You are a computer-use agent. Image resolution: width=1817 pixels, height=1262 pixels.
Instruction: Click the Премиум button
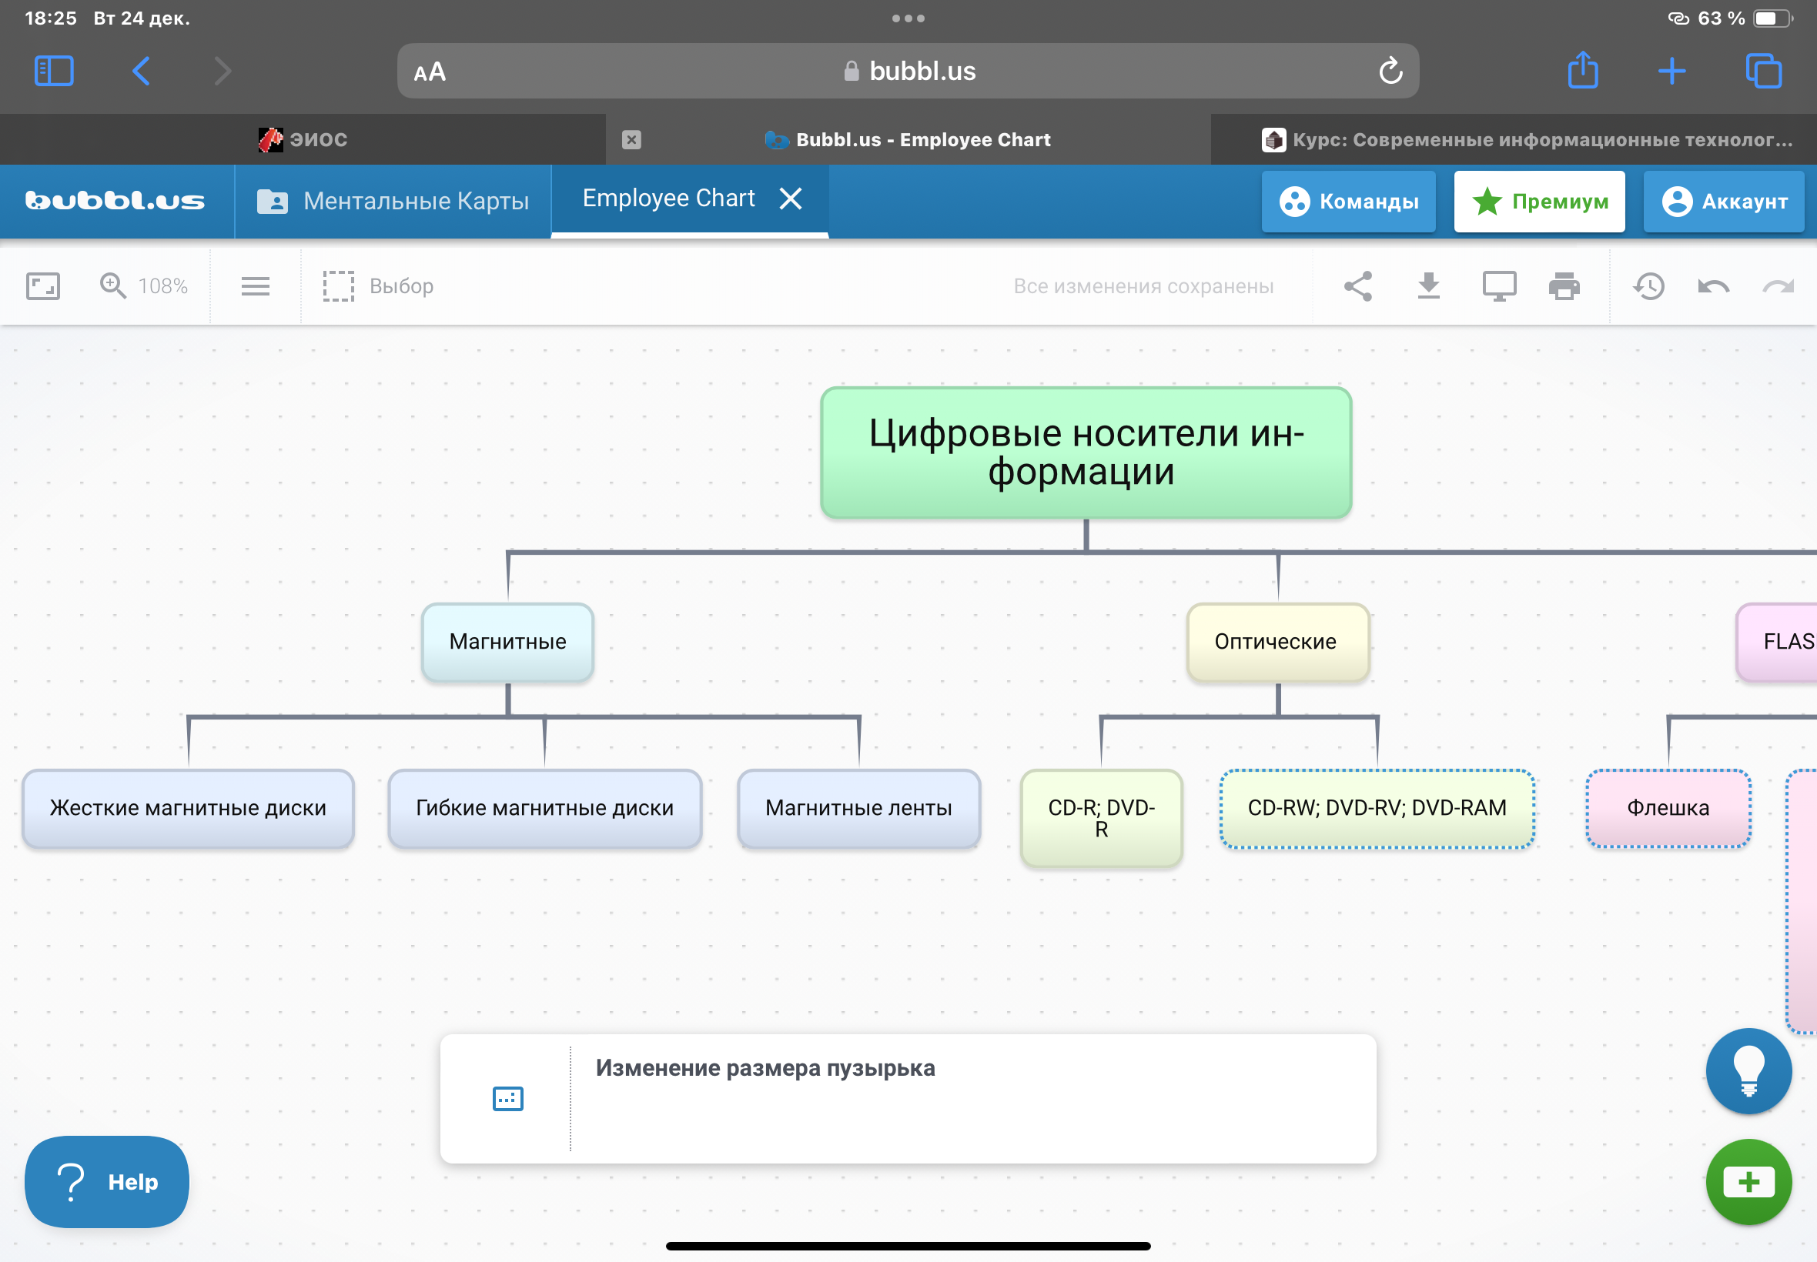click(x=1538, y=202)
